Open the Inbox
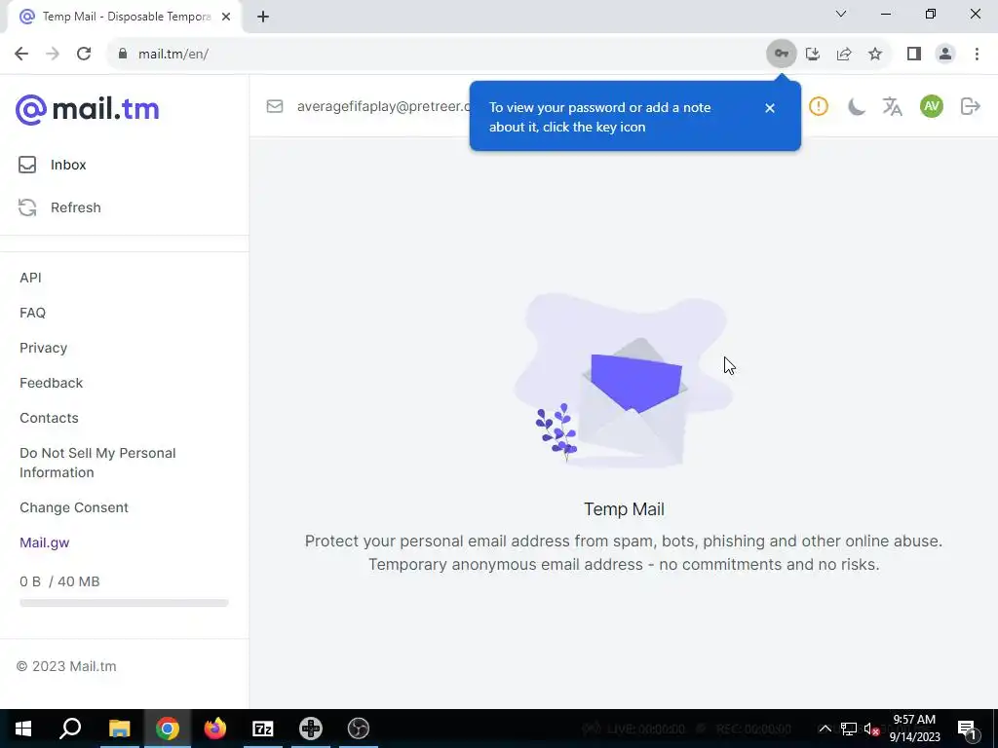Image resolution: width=998 pixels, height=748 pixels. [68, 165]
